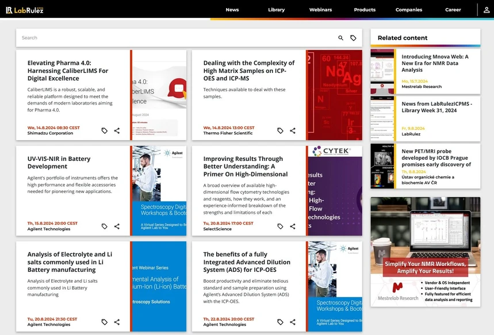The width and height of the screenshot is (494, 335).
Task: Click date We, 14.8.2024 08:30 CEST
Action: (x=53, y=128)
